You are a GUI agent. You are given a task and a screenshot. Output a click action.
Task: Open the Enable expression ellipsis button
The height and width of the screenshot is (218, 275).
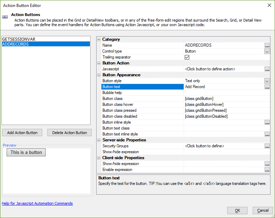[267, 170]
